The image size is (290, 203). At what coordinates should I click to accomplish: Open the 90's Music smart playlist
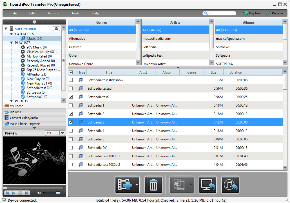click(37, 47)
